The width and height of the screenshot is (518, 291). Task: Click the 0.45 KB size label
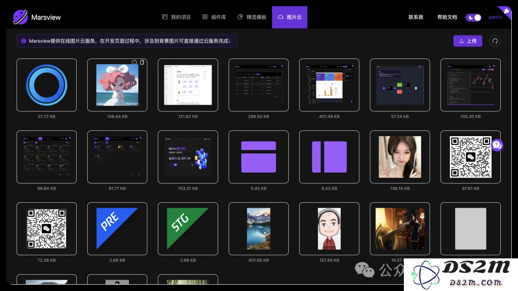pyautogui.click(x=259, y=188)
